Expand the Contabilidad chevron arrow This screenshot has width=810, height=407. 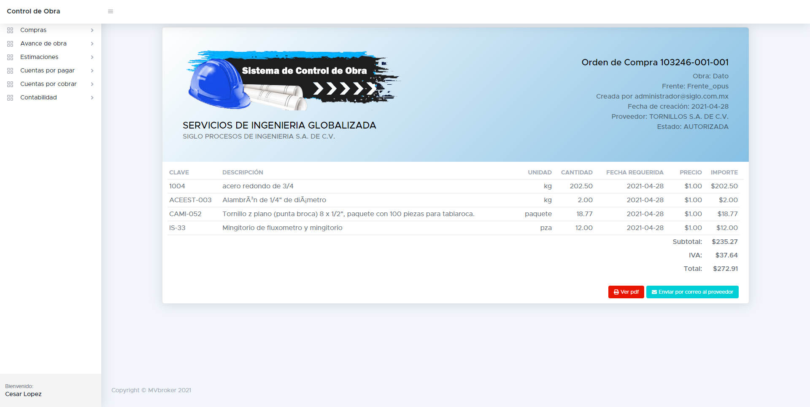click(92, 98)
